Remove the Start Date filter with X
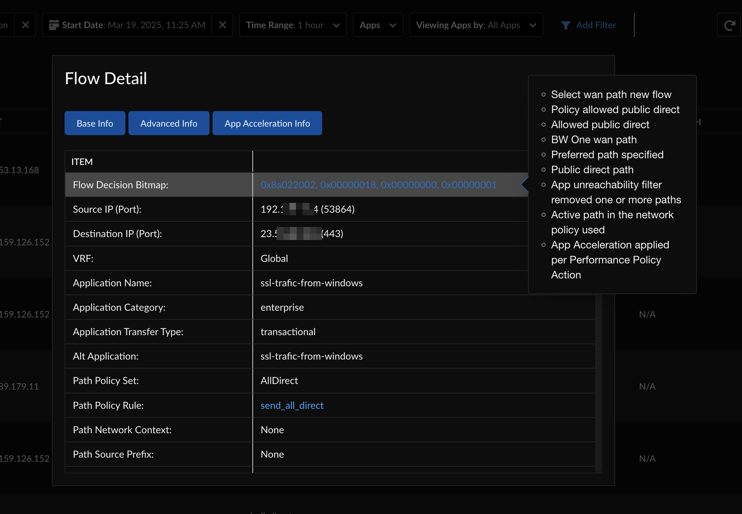The width and height of the screenshot is (742, 514). click(x=223, y=25)
